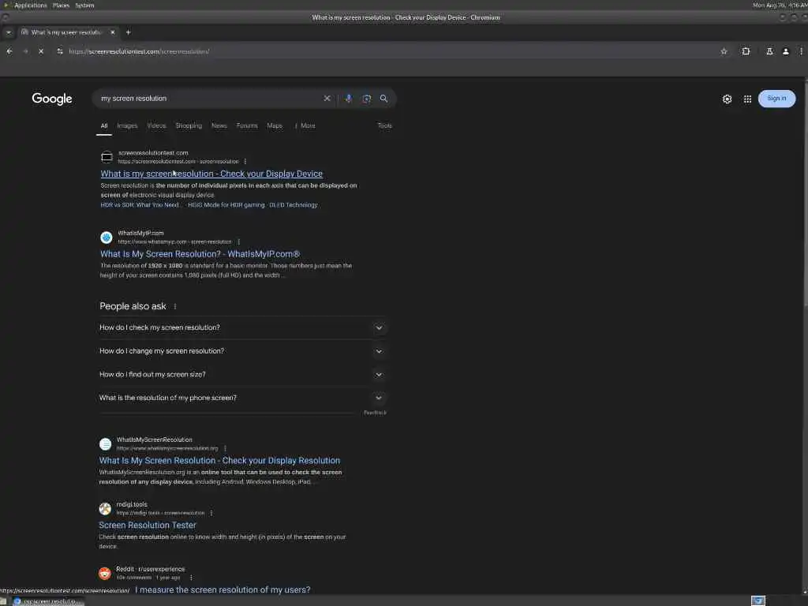Open the Screen Resolution Tester link
Screen dimensions: 808x606
(148, 525)
